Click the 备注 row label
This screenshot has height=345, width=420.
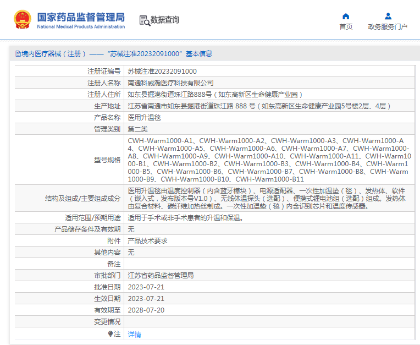pyautogui.click(x=114, y=264)
